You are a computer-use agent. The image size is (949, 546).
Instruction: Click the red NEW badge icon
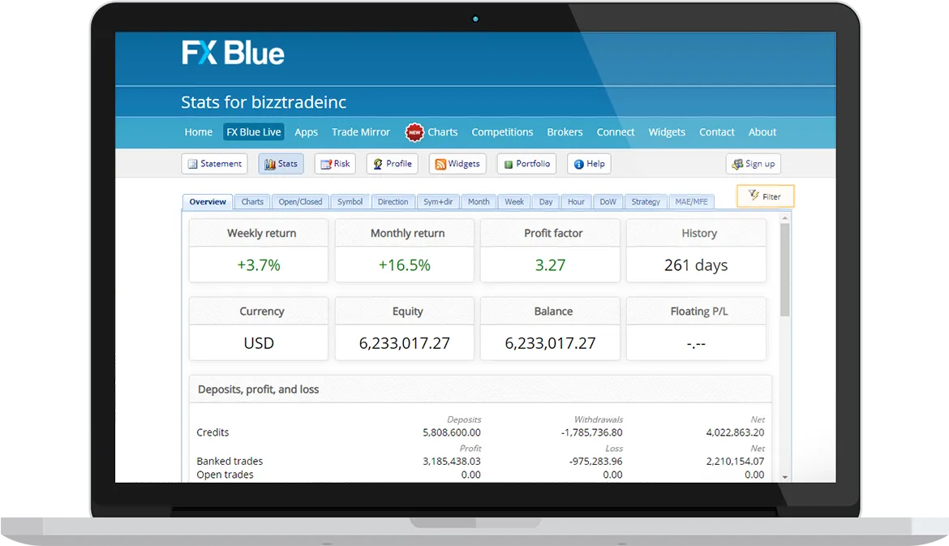414,132
